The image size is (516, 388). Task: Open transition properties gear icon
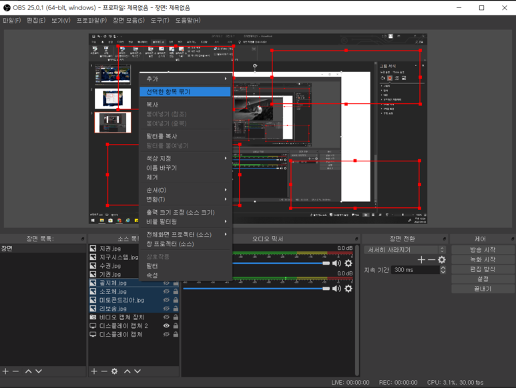click(442, 260)
